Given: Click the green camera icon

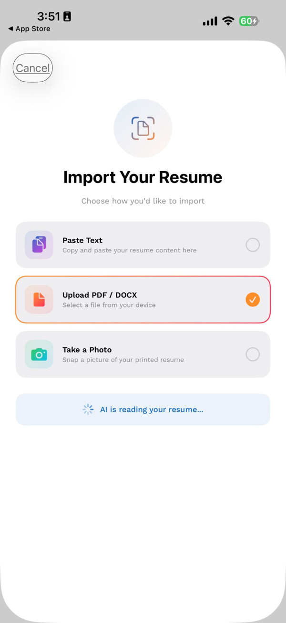Looking at the screenshot, I should 39,354.
